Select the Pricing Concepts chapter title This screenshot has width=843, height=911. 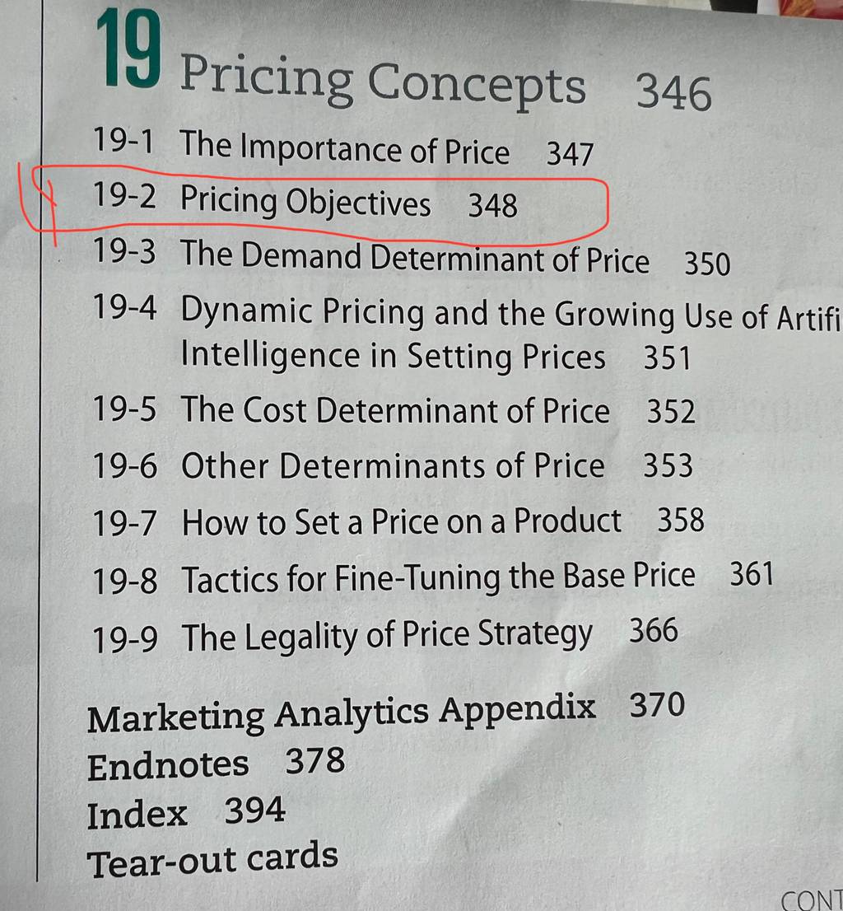click(x=383, y=82)
